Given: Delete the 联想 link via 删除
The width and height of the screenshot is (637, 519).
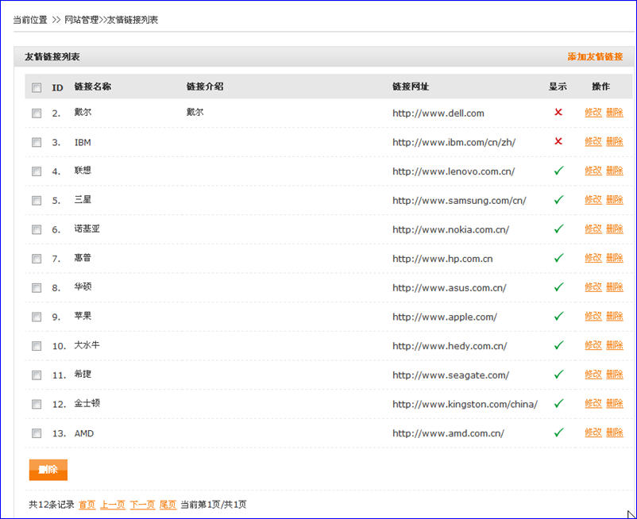Looking at the screenshot, I should click(x=615, y=171).
